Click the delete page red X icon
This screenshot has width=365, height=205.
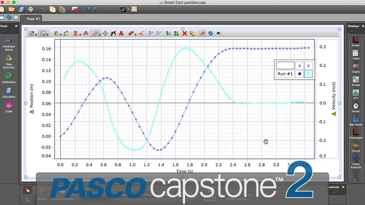75,9
